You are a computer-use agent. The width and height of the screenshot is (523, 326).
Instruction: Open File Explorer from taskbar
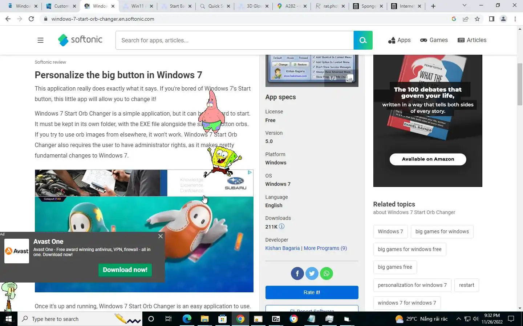[x=204, y=319]
